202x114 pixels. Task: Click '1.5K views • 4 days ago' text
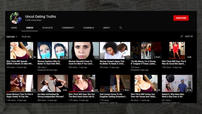pos(16,100)
